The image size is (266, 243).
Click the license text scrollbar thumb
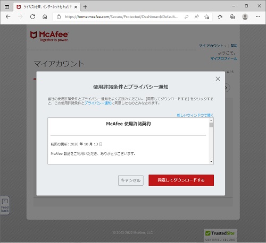coord(211,125)
